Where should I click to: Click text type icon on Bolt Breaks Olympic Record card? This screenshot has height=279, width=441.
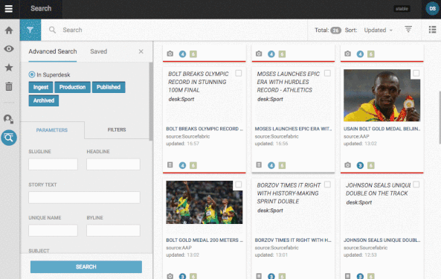pyautogui.click(x=170, y=165)
